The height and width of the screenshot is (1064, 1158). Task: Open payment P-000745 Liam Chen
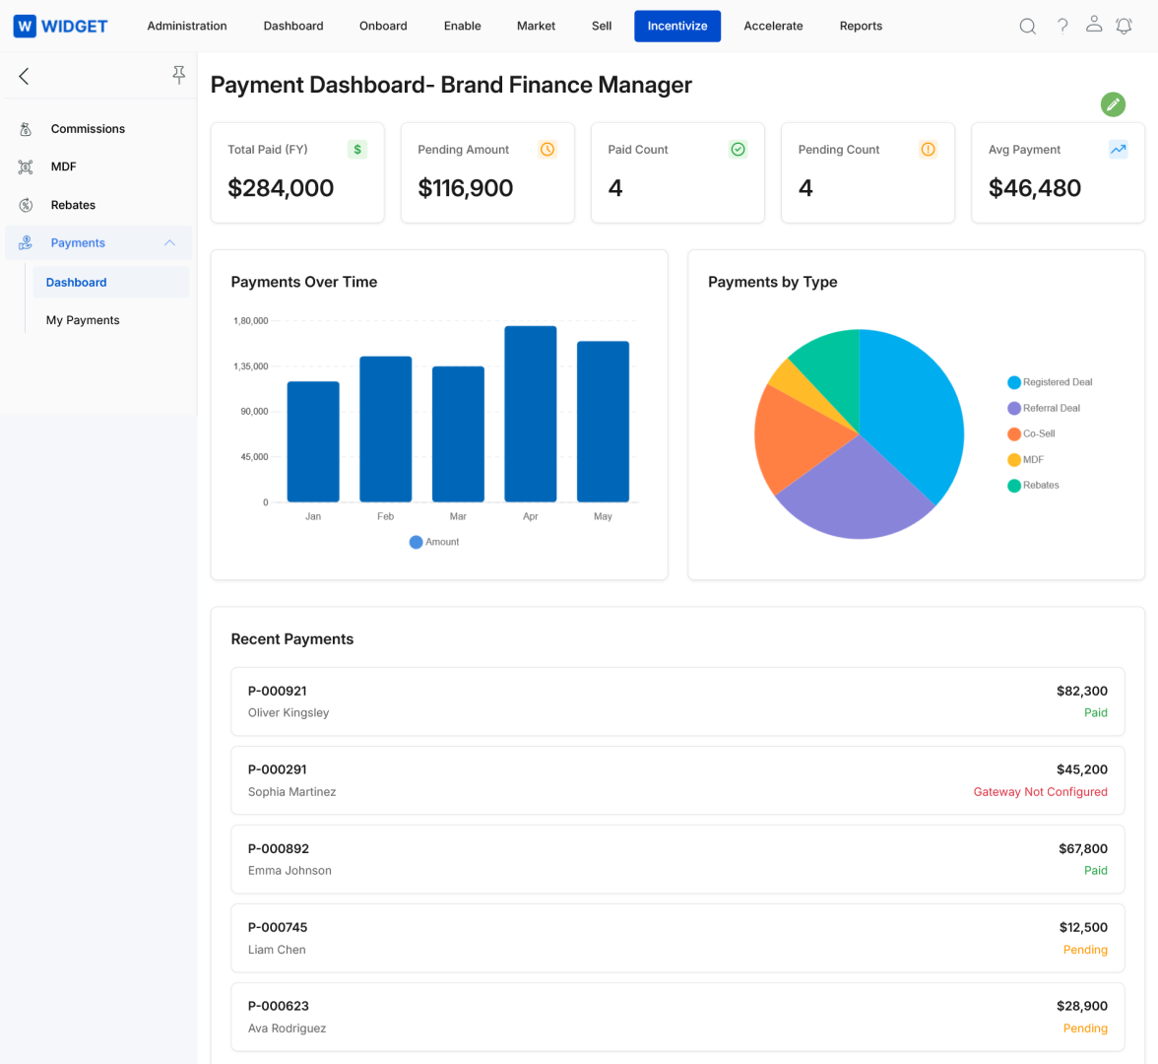(677, 938)
